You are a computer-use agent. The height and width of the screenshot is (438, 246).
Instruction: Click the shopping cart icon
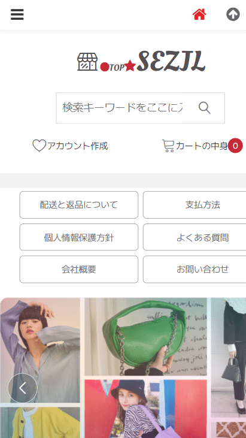click(168, 146)
